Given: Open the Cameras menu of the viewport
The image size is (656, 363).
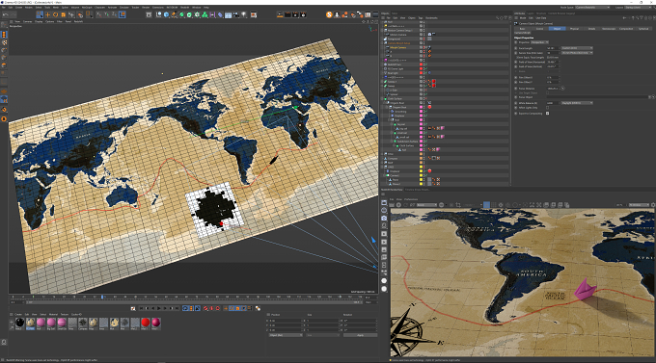Looking at the screenshot, I should tap(27, 21).
